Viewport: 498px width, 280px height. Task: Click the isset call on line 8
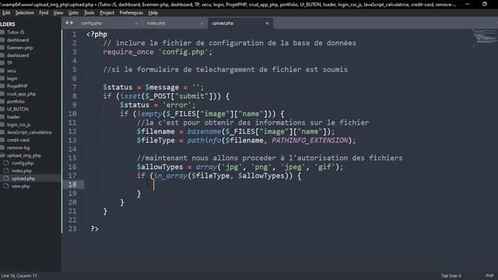[130, 96]
